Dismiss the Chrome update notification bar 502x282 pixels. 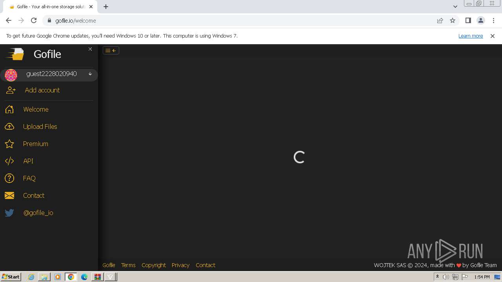pos(493,36)
